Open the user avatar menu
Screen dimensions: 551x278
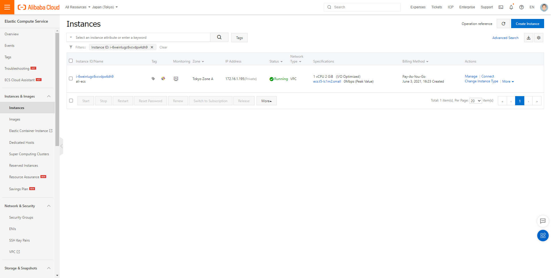pos(544,7)
